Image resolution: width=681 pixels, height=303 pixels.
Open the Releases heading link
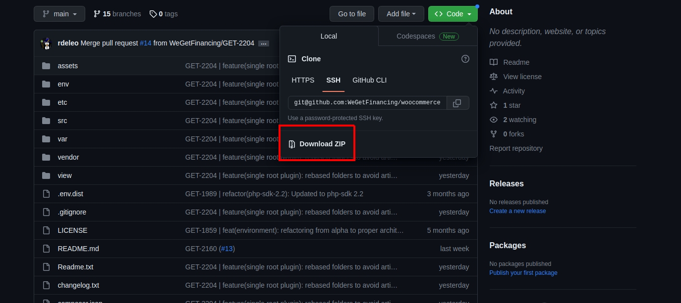507,183
